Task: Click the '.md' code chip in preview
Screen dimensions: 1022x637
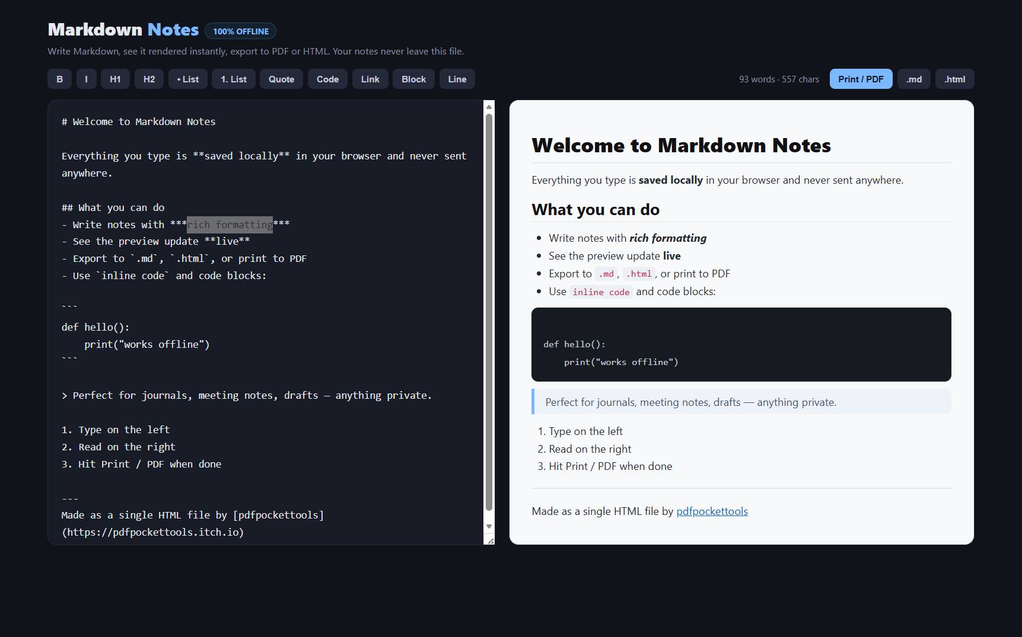Action: tap(606, 274)
